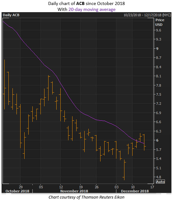Click the 9.6 price axis label
Viewport: 173px width, 202px height.
coord(158,30)
